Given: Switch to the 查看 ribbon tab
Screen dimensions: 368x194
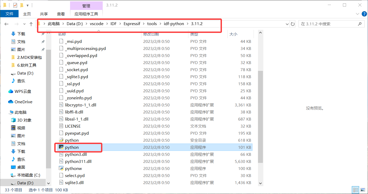Looking at the screenshot, I should pos(61,14).
